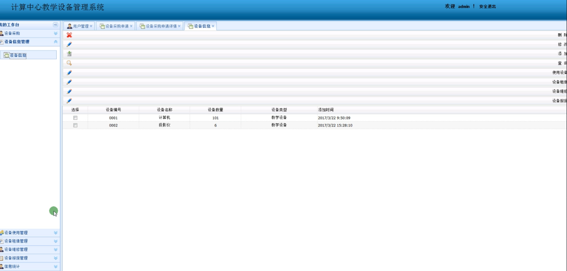Click 教学设备 in the 0002 row

[x=279, y=125]
